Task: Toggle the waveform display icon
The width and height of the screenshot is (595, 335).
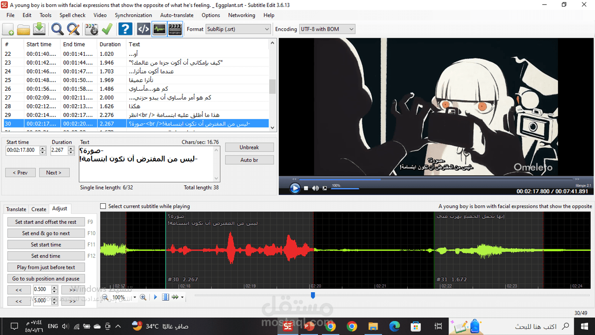Action: tap(159, 29)
